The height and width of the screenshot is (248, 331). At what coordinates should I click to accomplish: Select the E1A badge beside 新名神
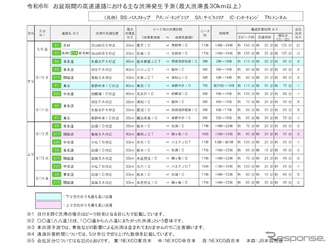coord(74,53)
